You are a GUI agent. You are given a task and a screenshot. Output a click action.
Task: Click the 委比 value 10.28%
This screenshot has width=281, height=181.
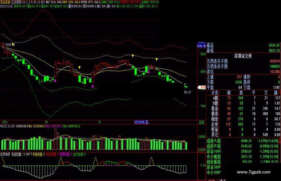pos(275,72)
